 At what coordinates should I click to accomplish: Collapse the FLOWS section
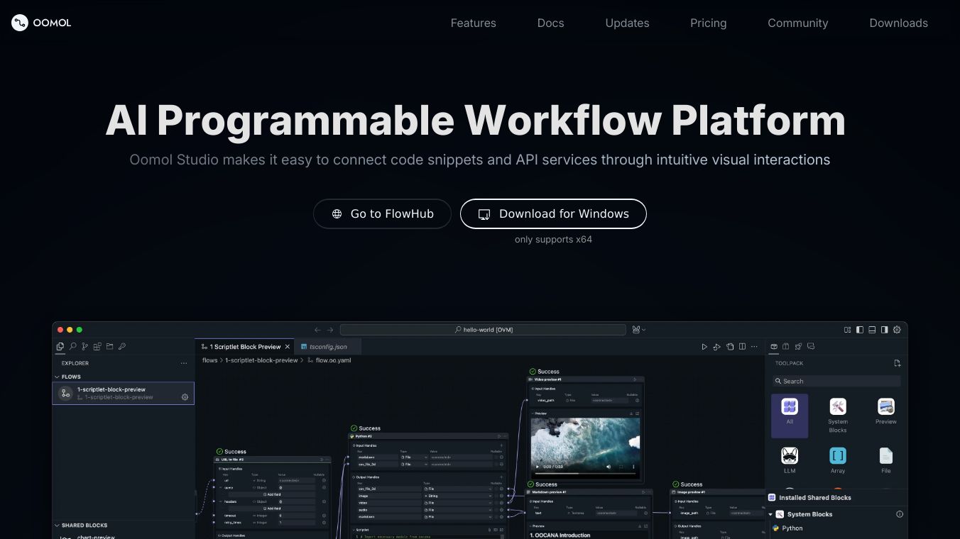[58, 377]
